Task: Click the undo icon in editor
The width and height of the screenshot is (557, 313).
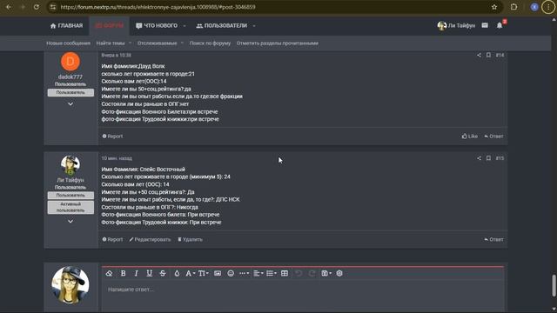Action: [299, 273]
